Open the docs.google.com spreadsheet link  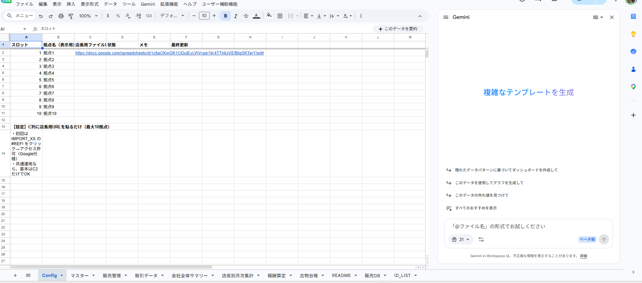coord(169,53)
